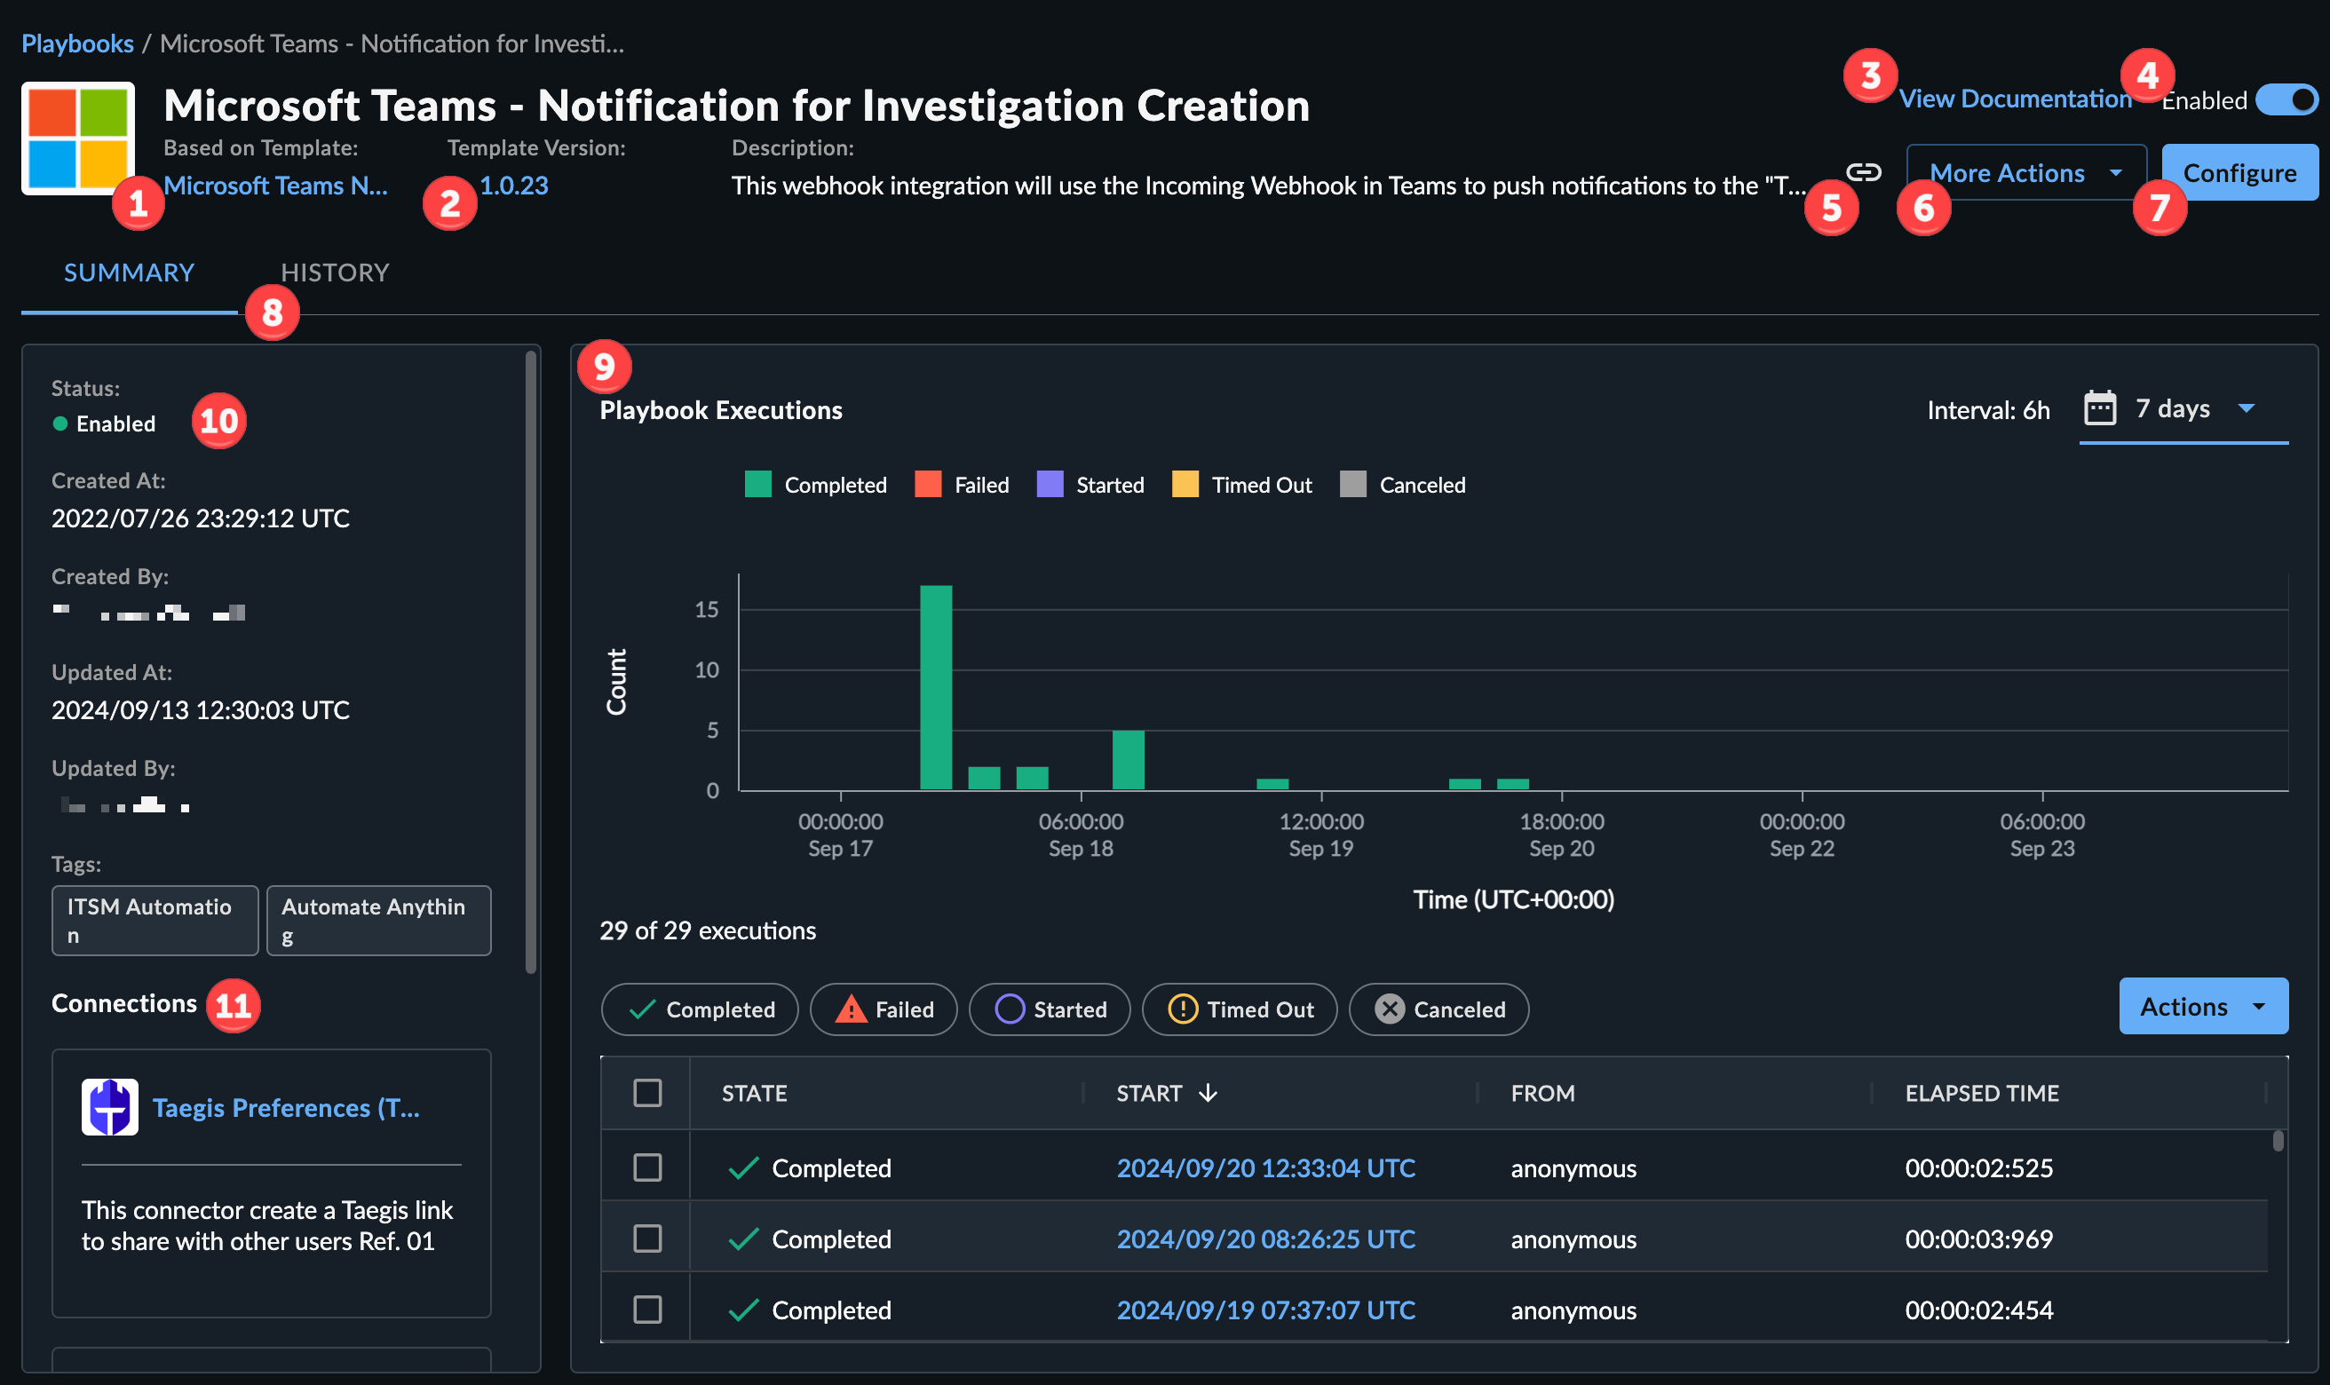Click elapsed time 00:00:03:969
The image size is (2330, 1385).
tap(1978, 1239)
